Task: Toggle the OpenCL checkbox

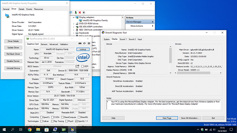Action: (x=41, y=117)
